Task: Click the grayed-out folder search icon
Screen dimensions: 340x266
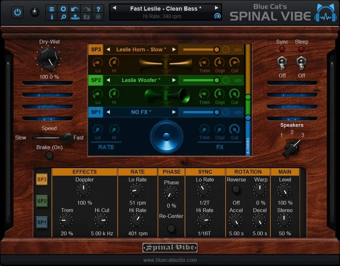Action: tap(87, 17)
